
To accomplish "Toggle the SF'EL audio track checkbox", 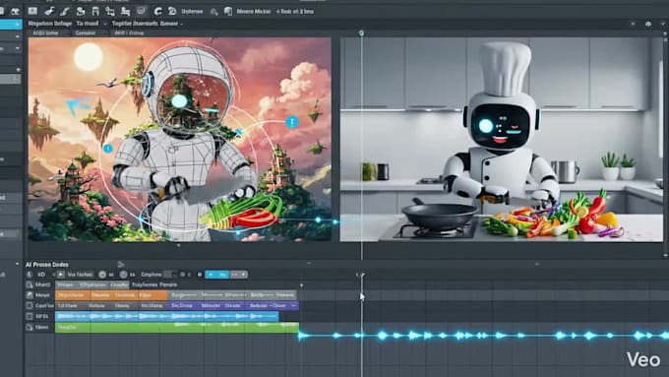I will click(30, 316).
